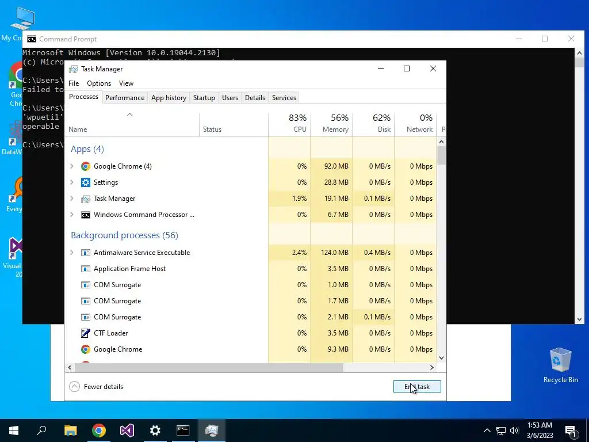589x442 pixels.
Task: Click the End task button
Action: coord(417,386)
